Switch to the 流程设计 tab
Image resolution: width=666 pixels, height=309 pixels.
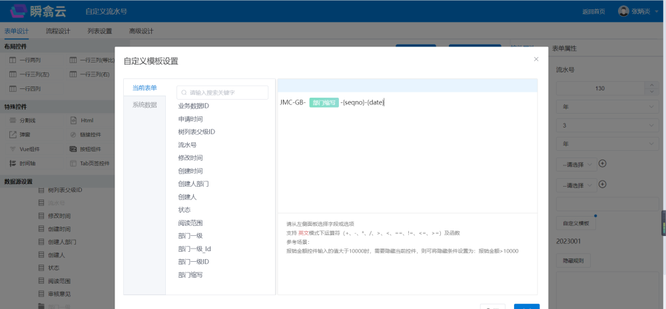[x=58, y=31]
